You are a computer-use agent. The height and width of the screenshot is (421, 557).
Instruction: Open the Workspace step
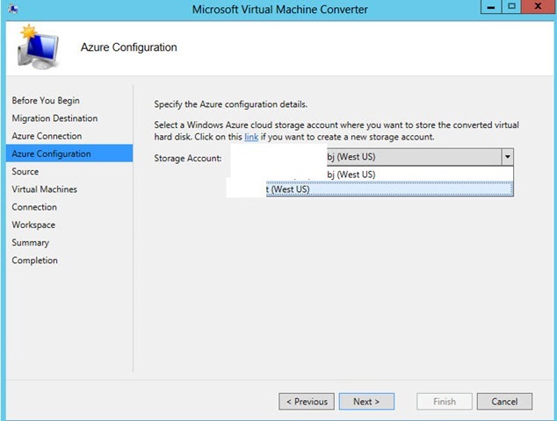coord(33,225)
